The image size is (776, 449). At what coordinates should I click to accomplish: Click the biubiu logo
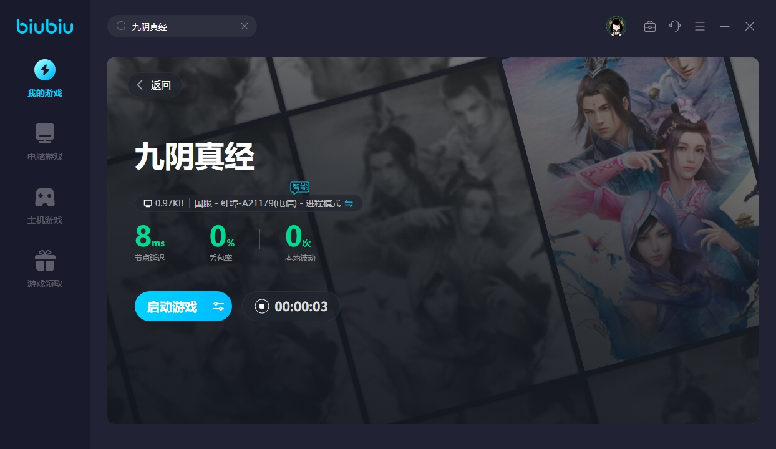pyautogui.click(x=45, y=26)
